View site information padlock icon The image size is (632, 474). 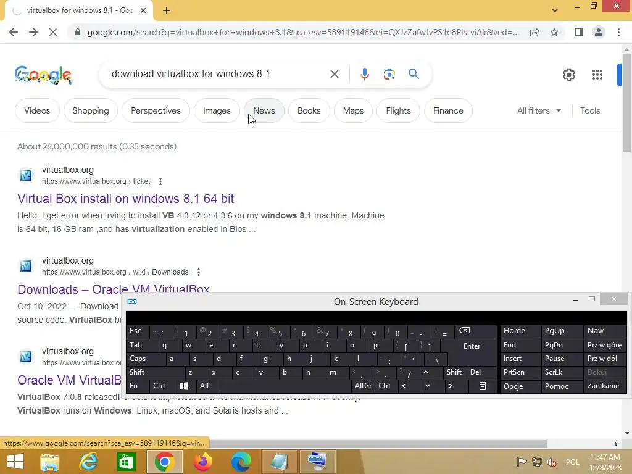[x=78, y=32]
